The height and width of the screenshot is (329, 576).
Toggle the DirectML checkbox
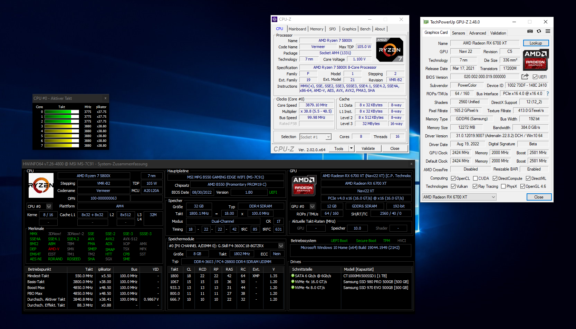tap(528, 178)
